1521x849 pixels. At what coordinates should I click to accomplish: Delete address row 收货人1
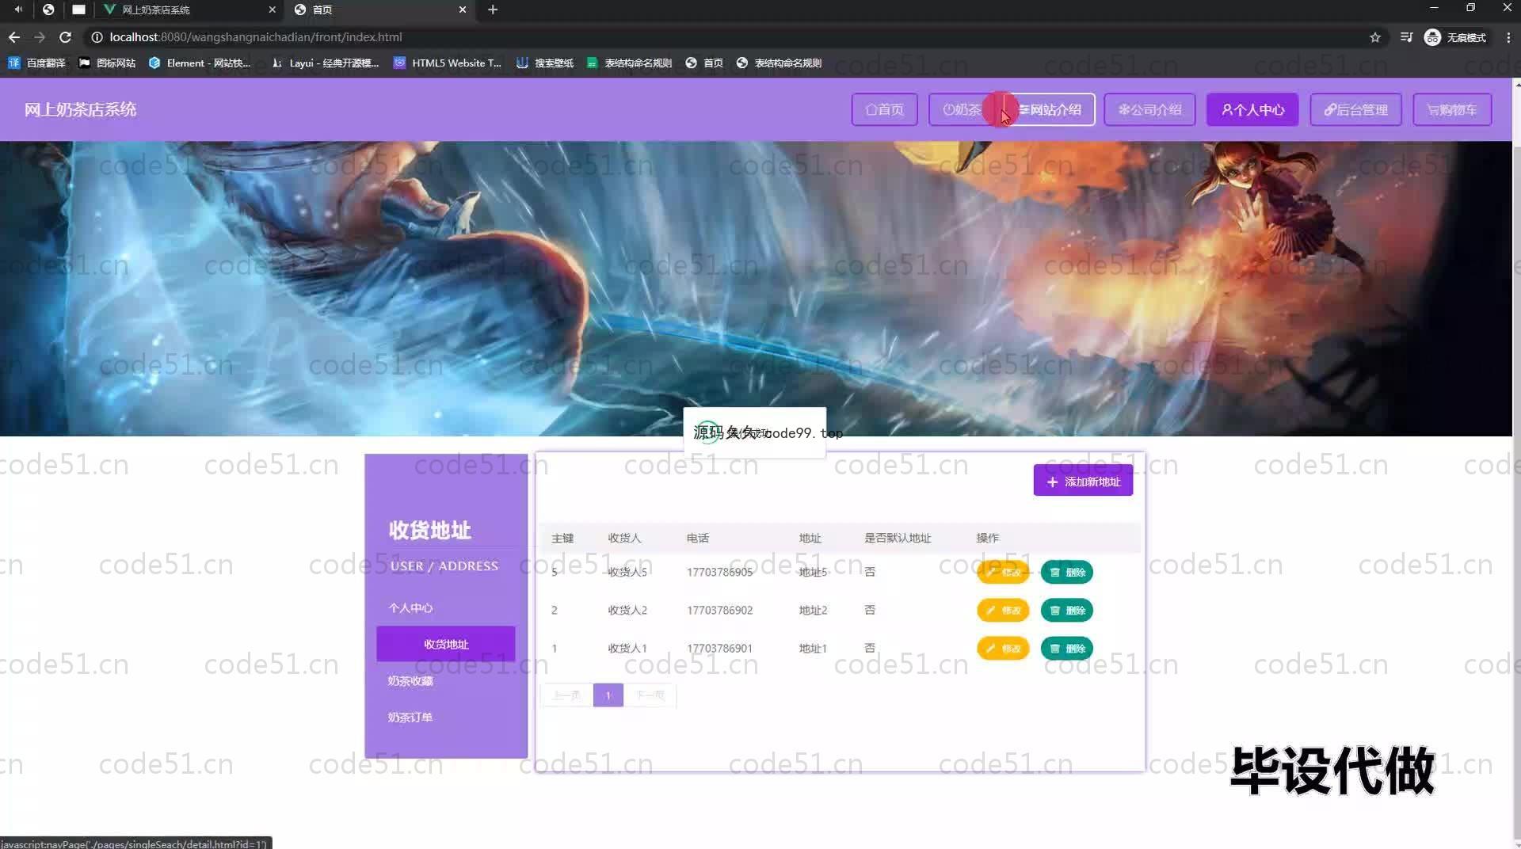click(x=1066, y=648)
